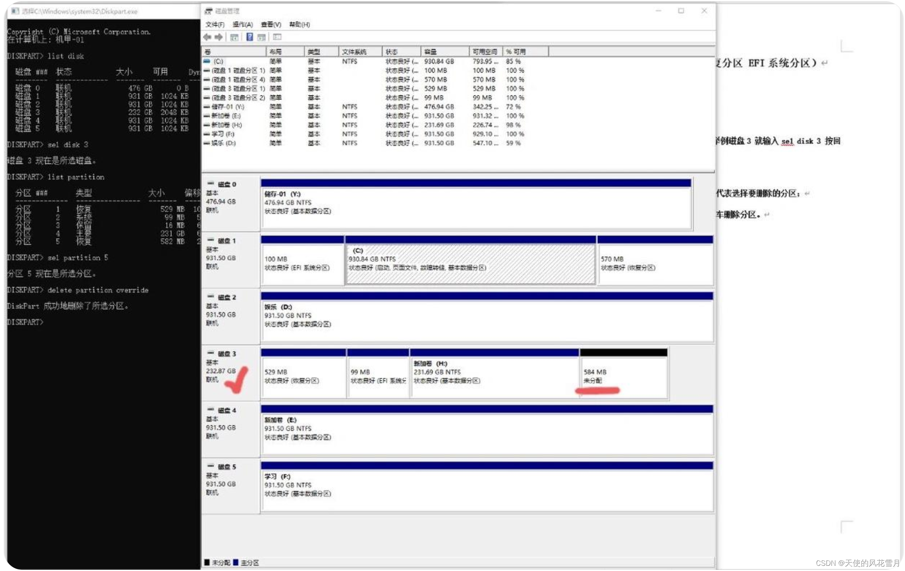Select the 570 MB recovery partition on disk 1
Image resolution: width=905 pixels, height=571 pixels.
point(655,261)
